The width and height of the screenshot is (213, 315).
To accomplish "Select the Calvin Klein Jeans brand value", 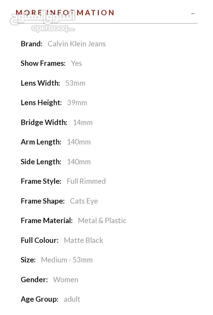I will (77, 44).
